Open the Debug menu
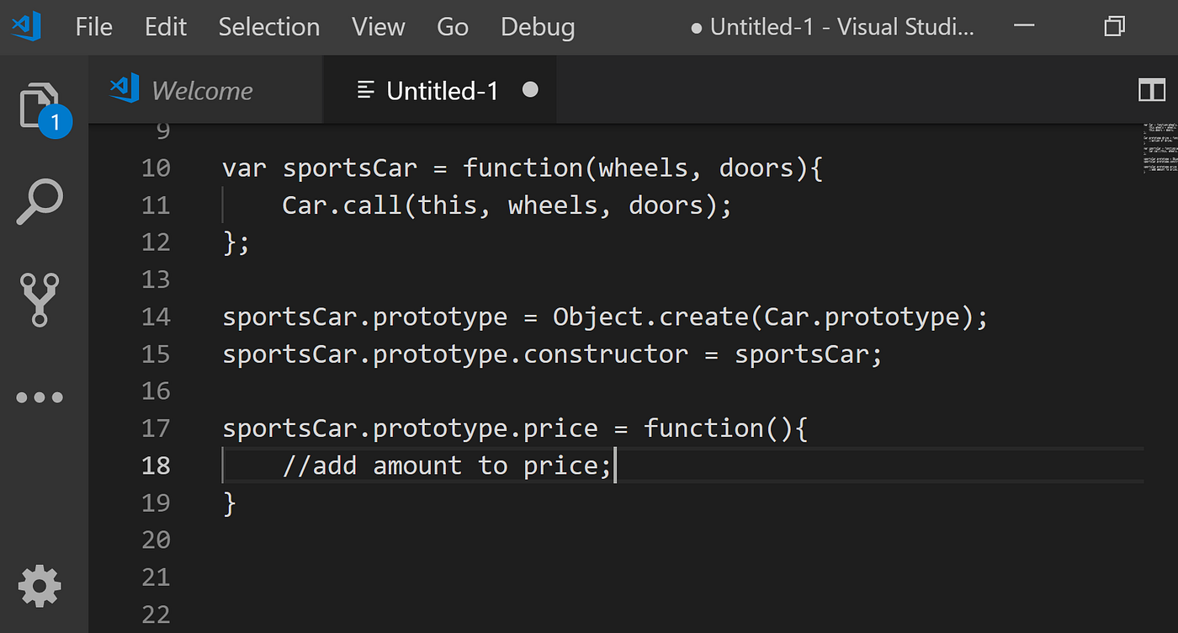 click(538, 27)
